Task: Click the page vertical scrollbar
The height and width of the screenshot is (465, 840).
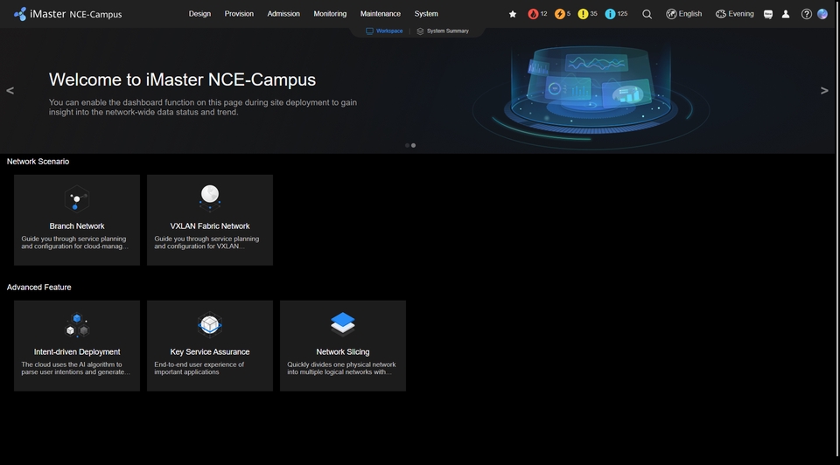Action: click(x=838, y=230)
